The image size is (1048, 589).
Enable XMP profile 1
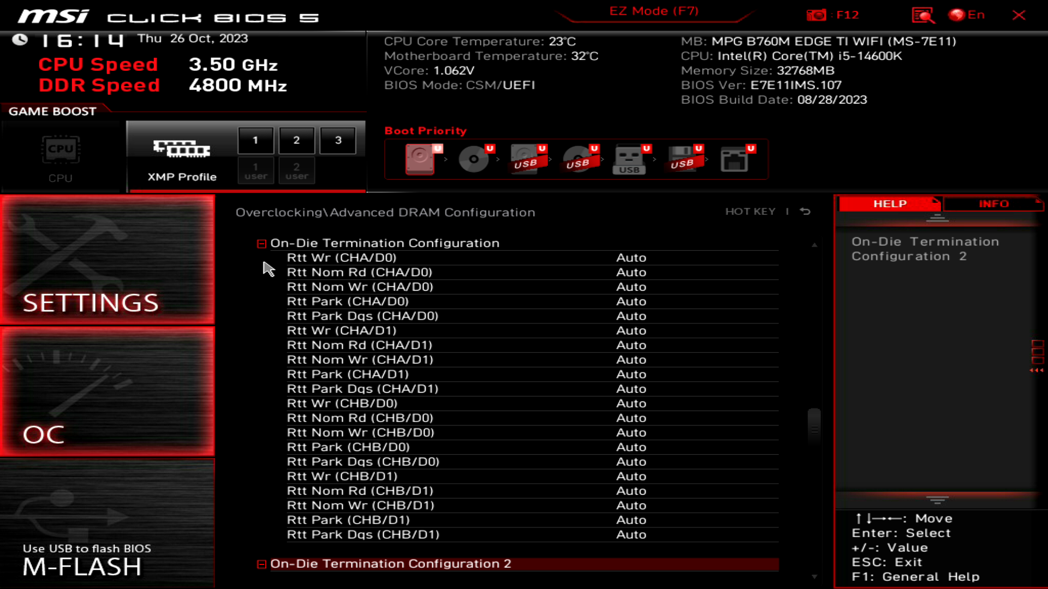255,140
